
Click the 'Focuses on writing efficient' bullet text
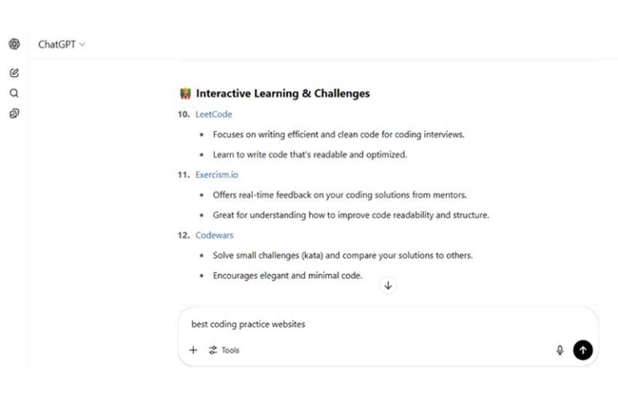tap(338, 135)
